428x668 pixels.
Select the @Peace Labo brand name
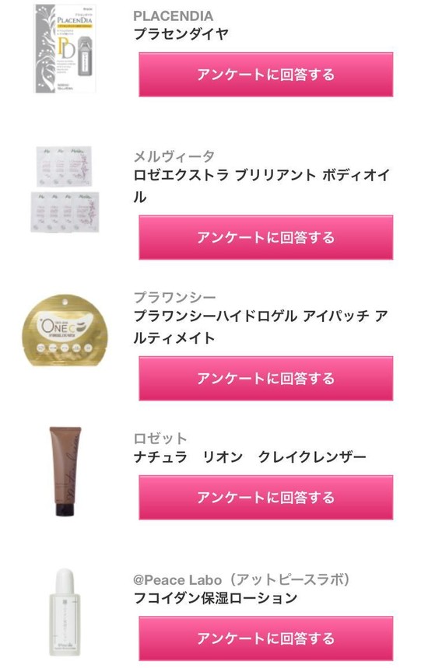[242, 579]
